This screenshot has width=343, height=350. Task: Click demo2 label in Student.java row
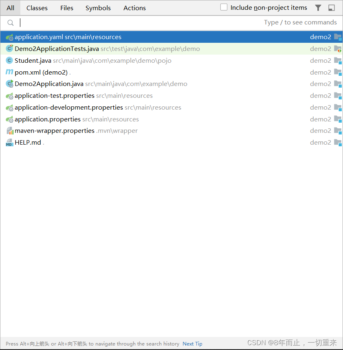(x=321, y=60)
